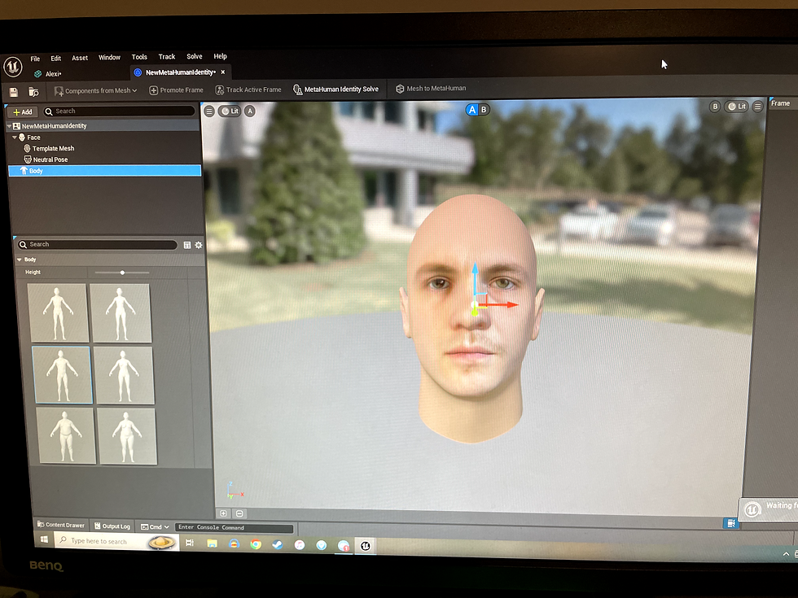Viewport: 798px width, 598px height.
Task: Open the Components from Mesh dropdown
Action: tap(95, 90)
